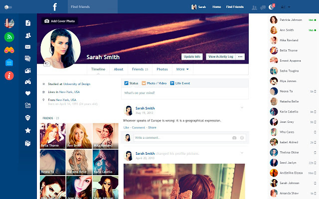Switch to the Photos tab
Screen dimensions: 319x199
point(162,69)
